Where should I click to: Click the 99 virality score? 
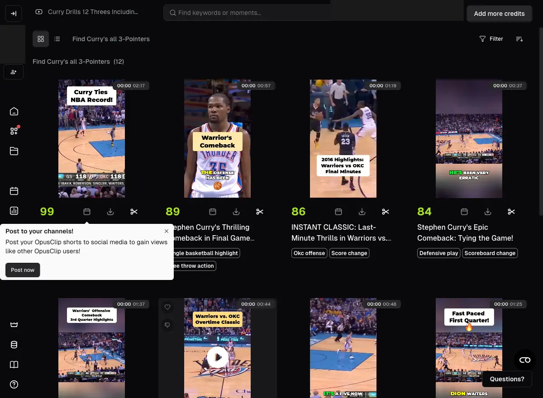coord(47,212)
